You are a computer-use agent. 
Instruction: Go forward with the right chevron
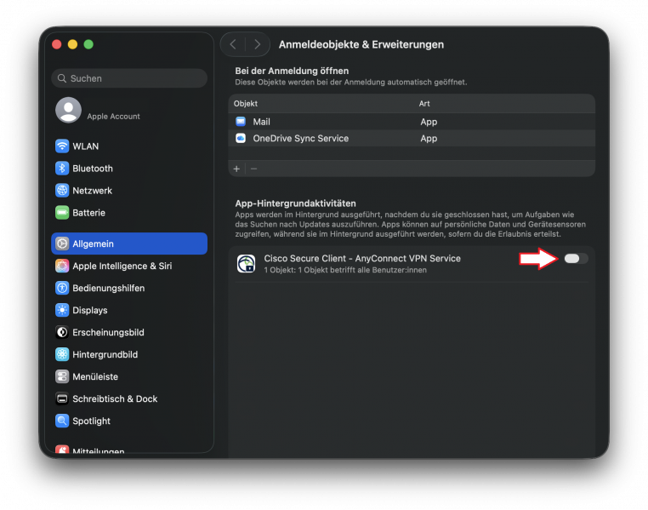coord(257,44)
